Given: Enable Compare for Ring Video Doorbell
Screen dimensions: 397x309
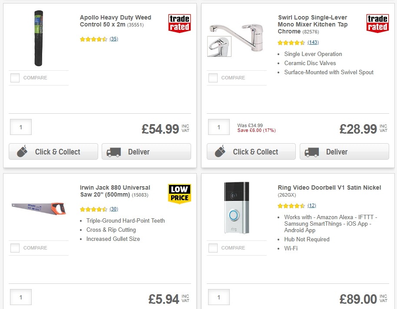Looking at the screenshot, I should pos(212,248).
